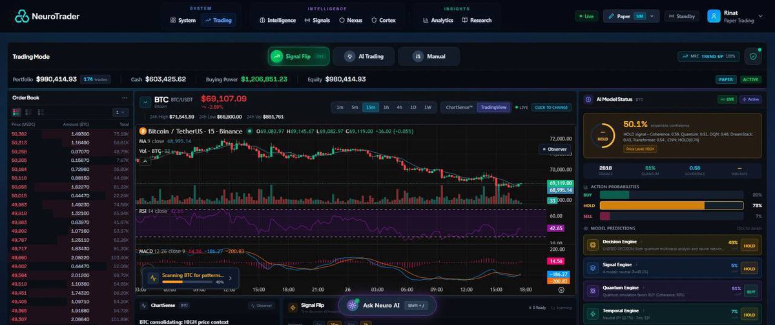
Task: Click the Signal Flip panel lightning icon
Action: tap(293, 307)
